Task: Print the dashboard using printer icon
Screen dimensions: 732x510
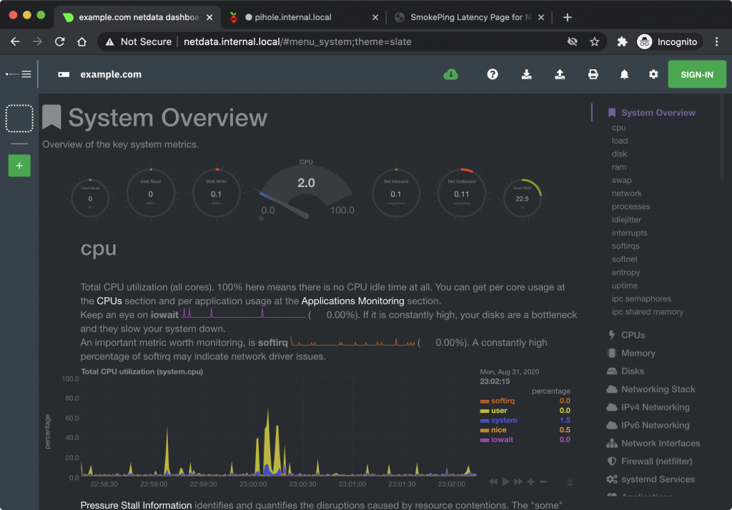Action: click(593, 74)
